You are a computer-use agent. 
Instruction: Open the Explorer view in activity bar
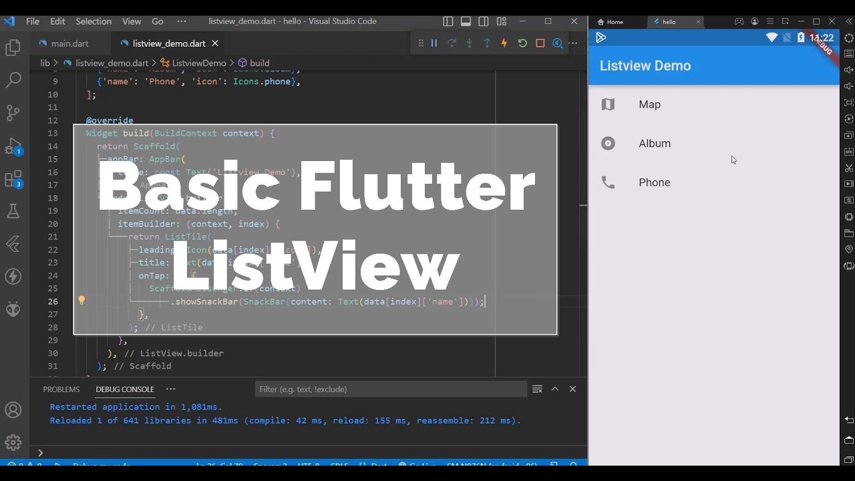tap(13, 47)
